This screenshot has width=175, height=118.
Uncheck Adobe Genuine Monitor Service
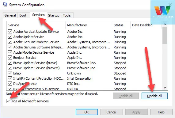pyautogui.click(x=10, y=42)
